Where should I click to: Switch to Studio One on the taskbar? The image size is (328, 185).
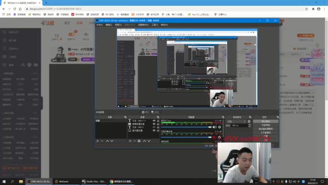click(94, 181)
